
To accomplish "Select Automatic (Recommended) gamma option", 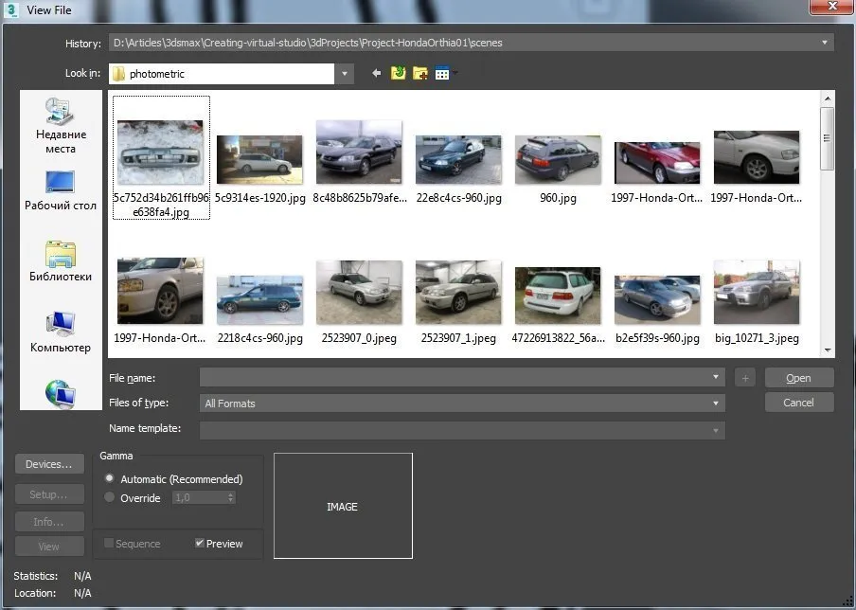I will 110,479.
